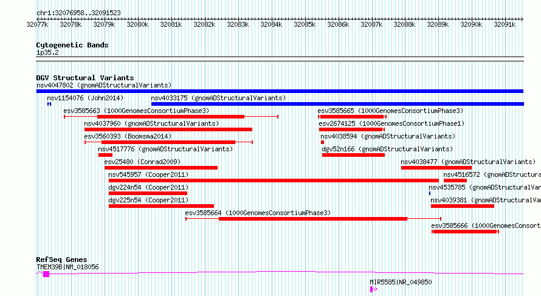Click the esv25480 Conrad2009 variant bar

(161, 168)
